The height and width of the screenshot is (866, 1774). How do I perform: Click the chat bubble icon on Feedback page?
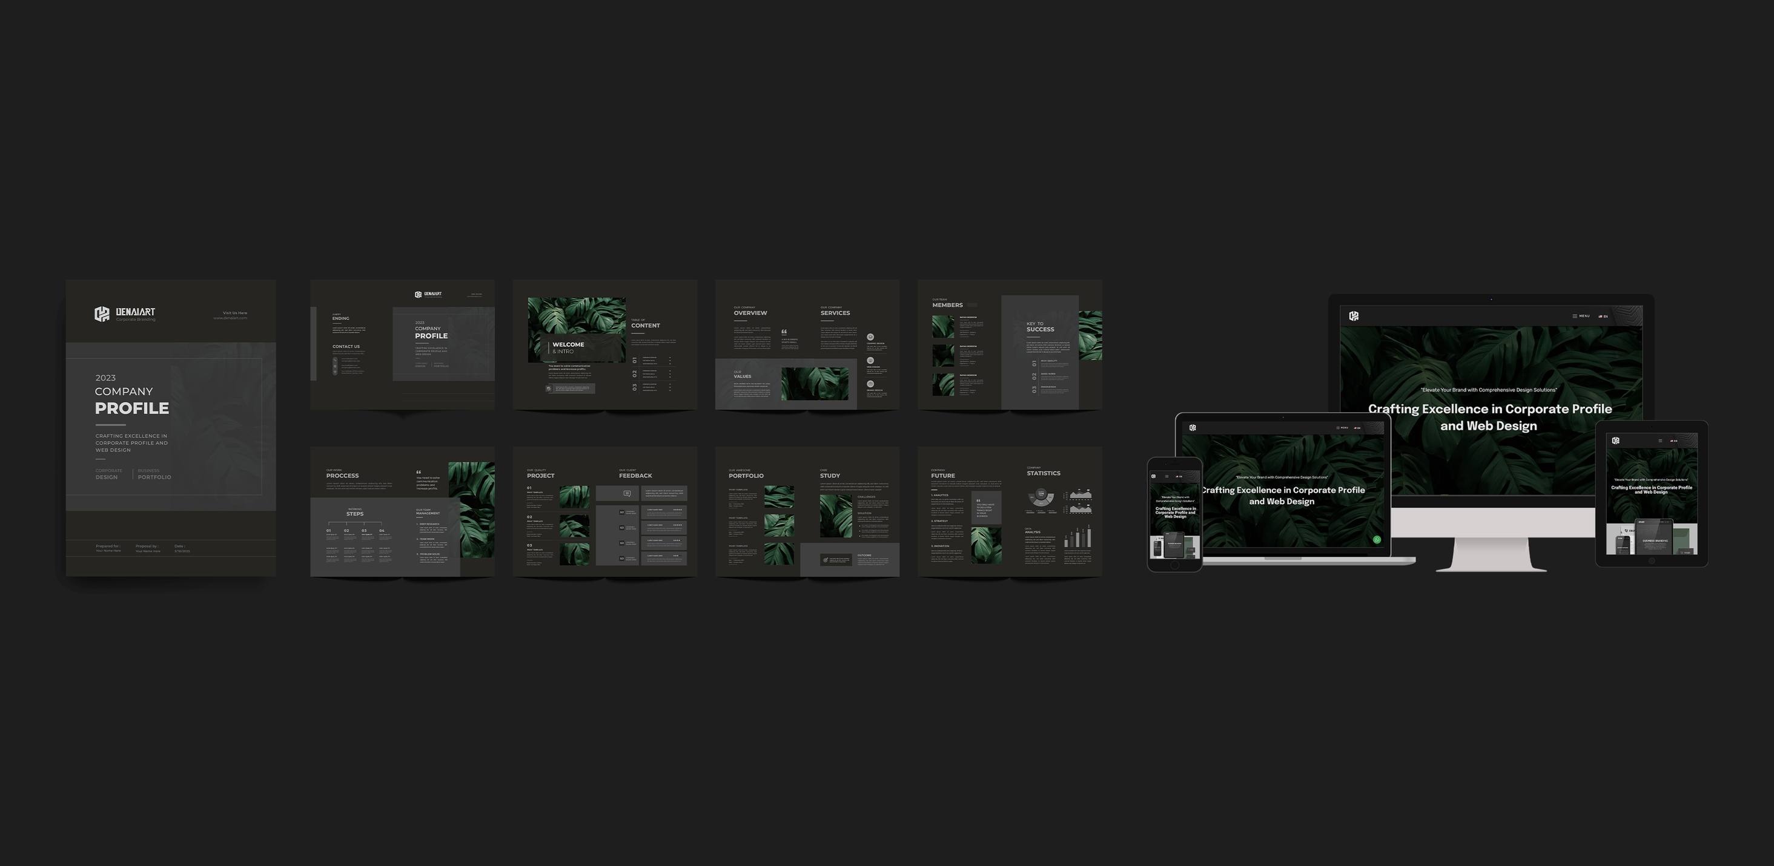[x=626, y=493]
